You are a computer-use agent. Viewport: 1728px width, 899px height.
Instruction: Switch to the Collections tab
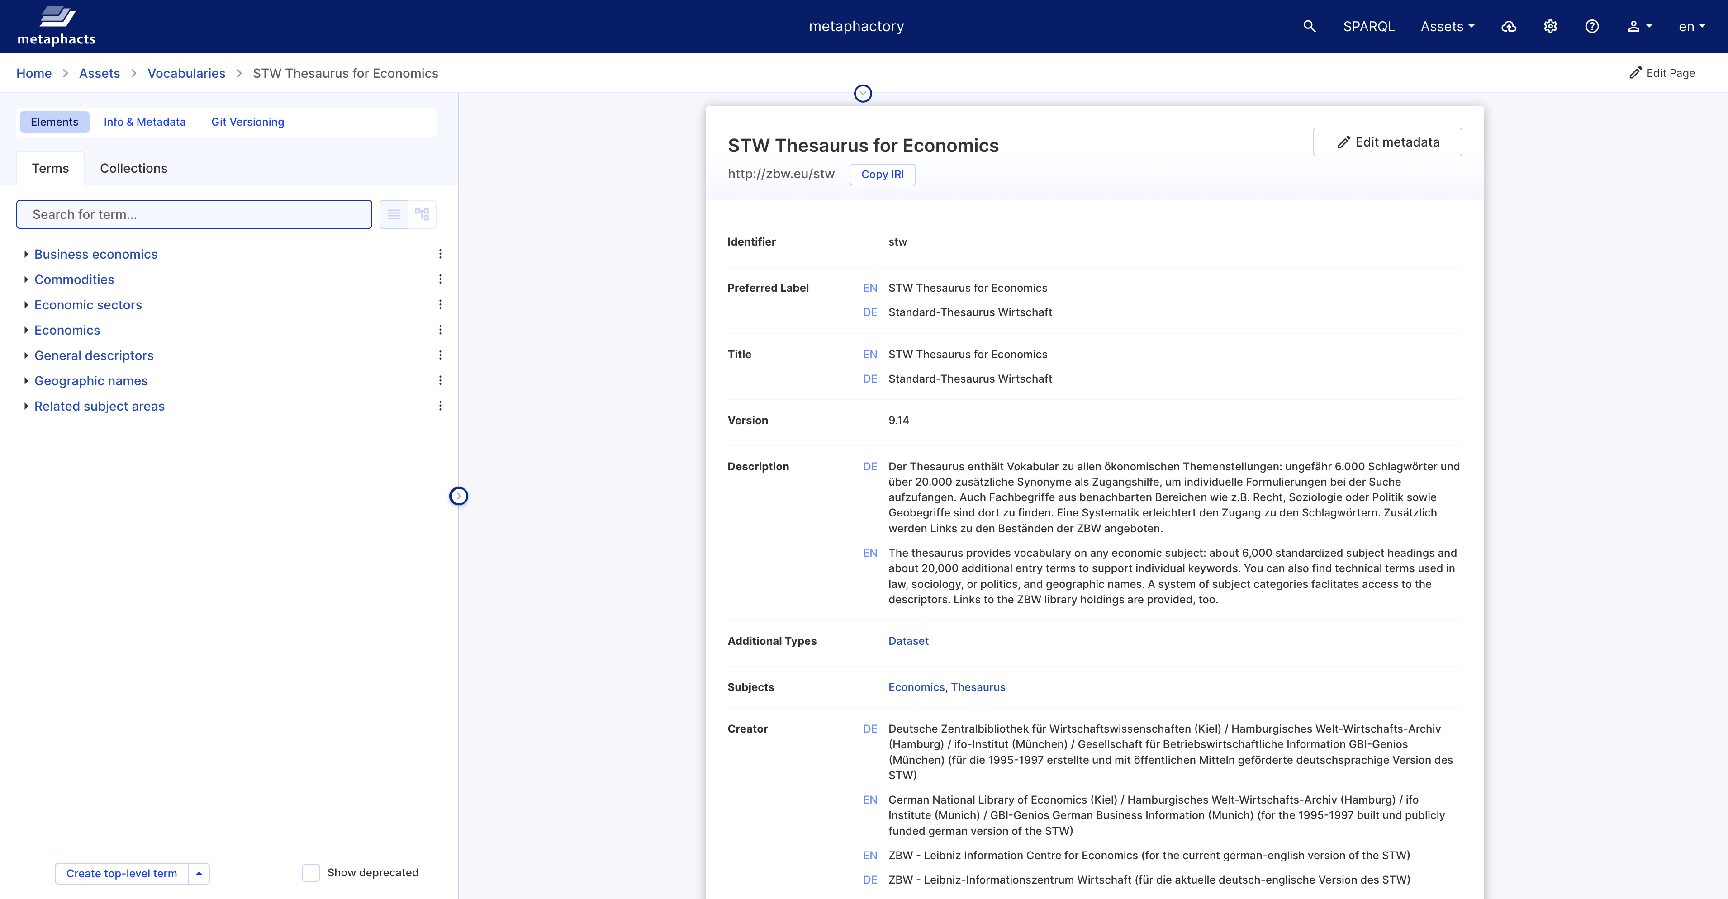click(x=133, y=168)
